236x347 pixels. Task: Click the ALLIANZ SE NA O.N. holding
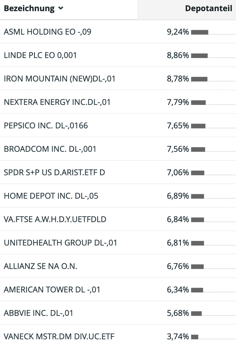(x=41, y=266)
